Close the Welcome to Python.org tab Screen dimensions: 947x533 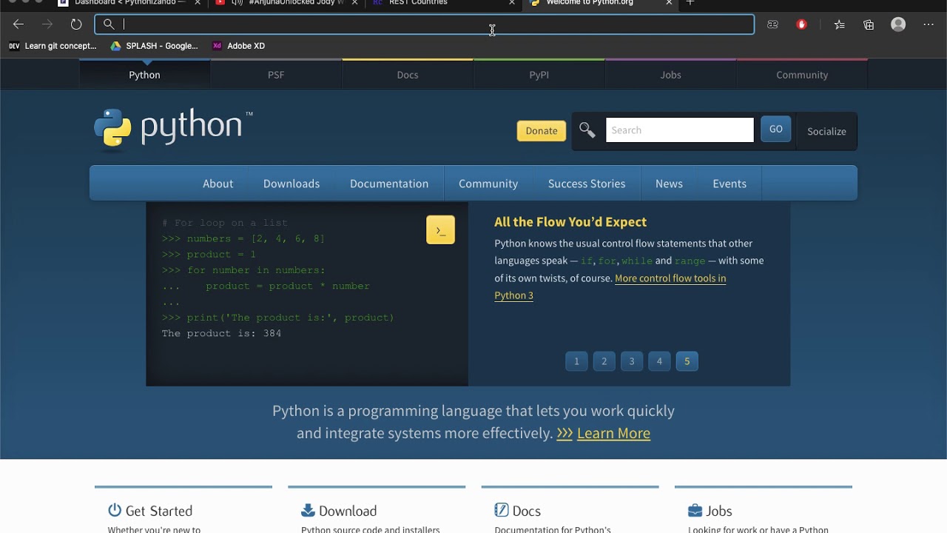click(669, 3)
